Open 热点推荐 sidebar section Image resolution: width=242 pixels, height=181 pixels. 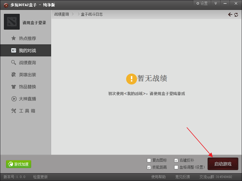[x=26, y=38]
